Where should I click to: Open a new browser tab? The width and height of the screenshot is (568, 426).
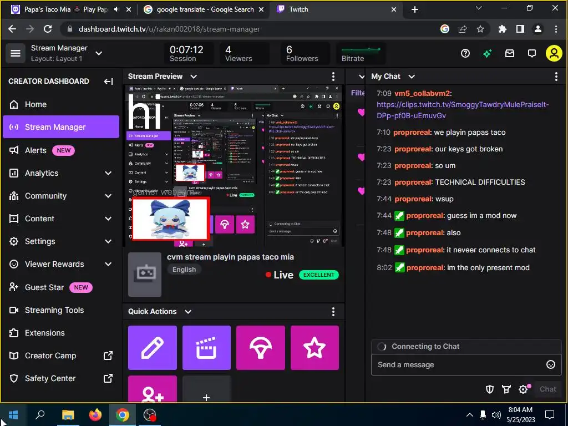click(415, 10)
